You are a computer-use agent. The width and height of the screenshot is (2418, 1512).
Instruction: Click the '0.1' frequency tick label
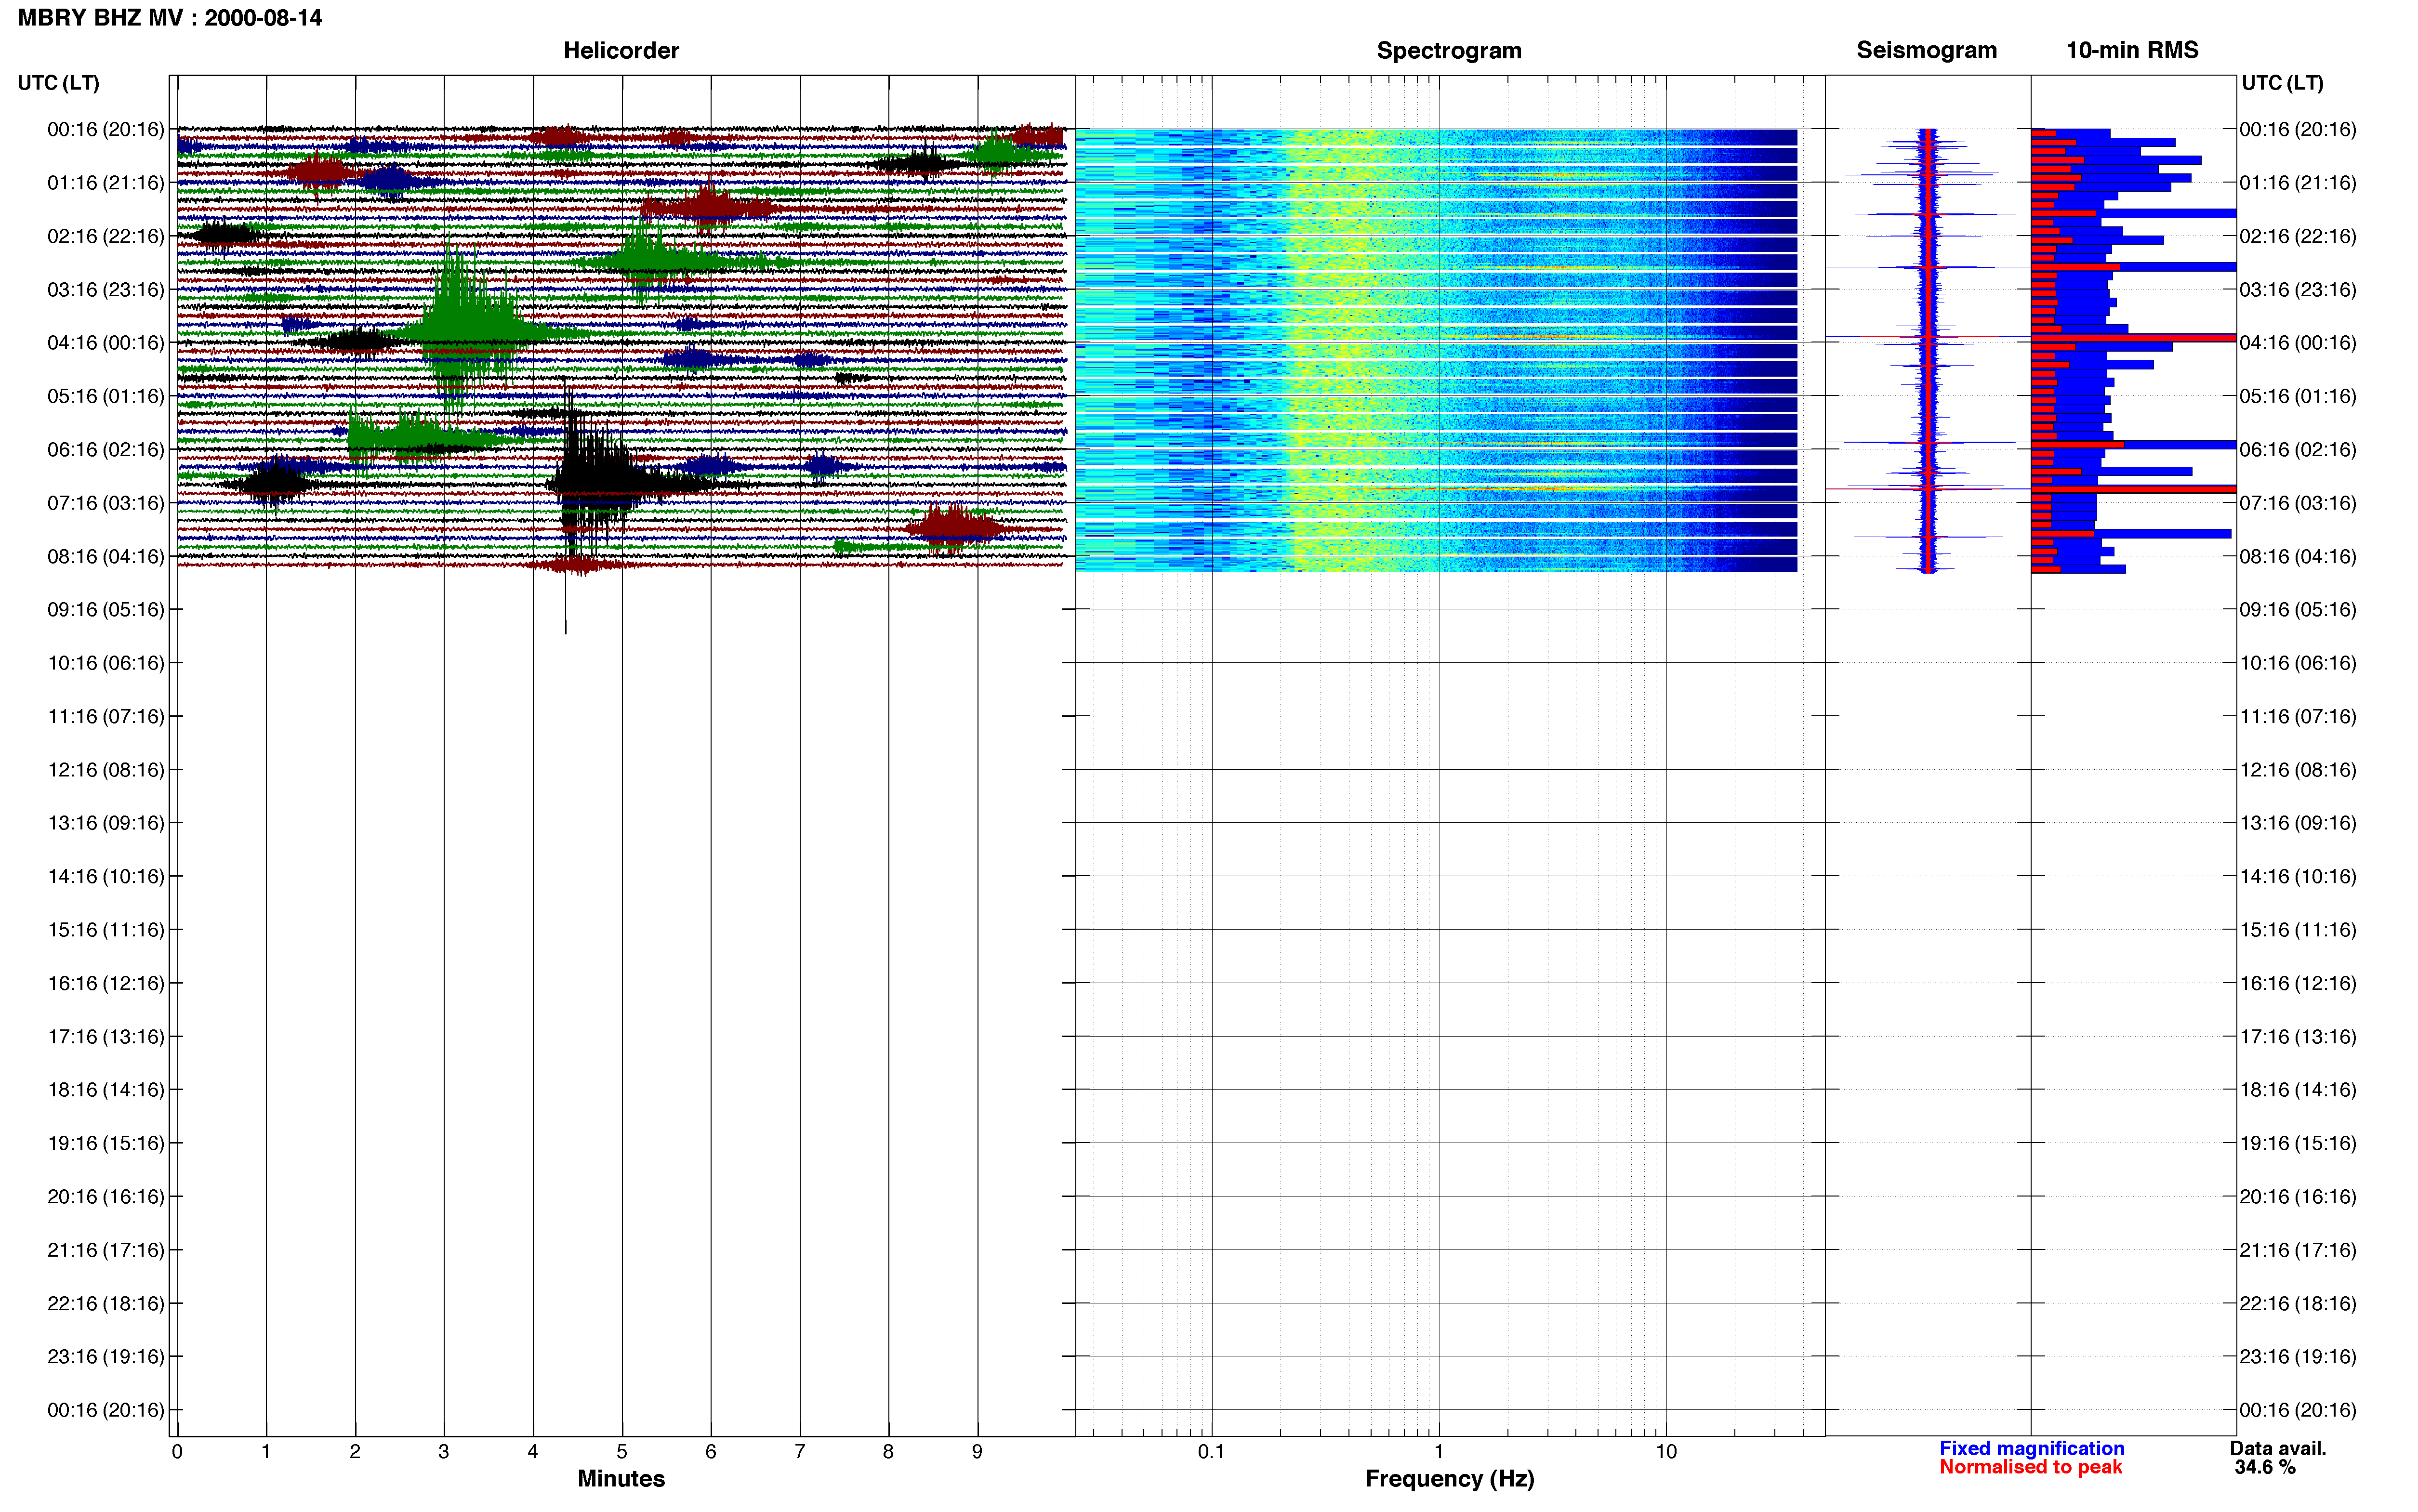(x=1211, y=1452)
